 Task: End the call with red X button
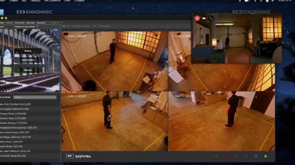[197, 18]
